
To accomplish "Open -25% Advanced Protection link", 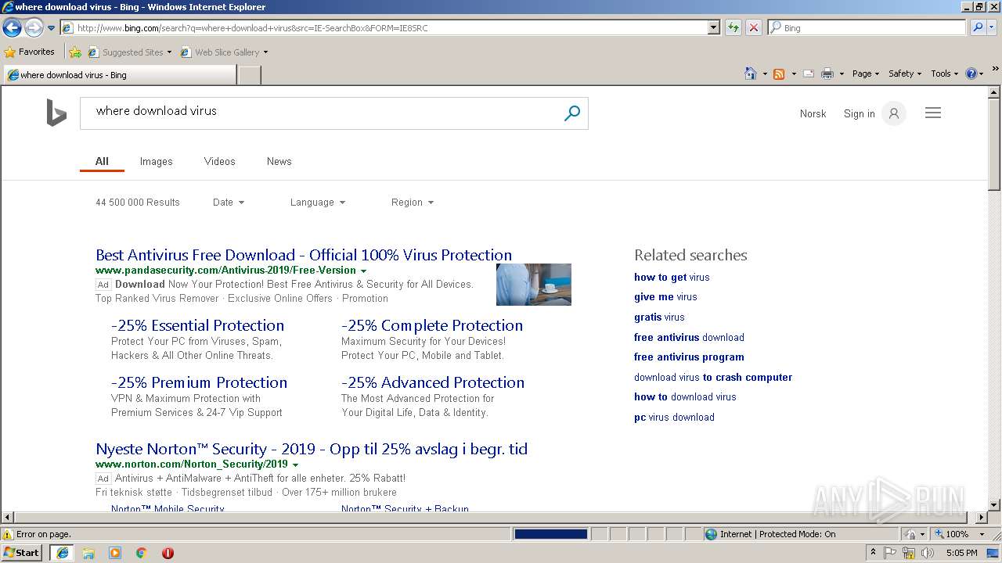I will coord(433,382).
